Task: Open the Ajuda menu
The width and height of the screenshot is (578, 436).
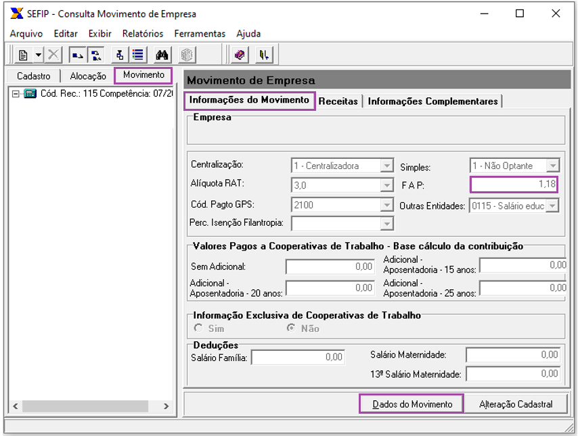Action: [x=248, y=34]
